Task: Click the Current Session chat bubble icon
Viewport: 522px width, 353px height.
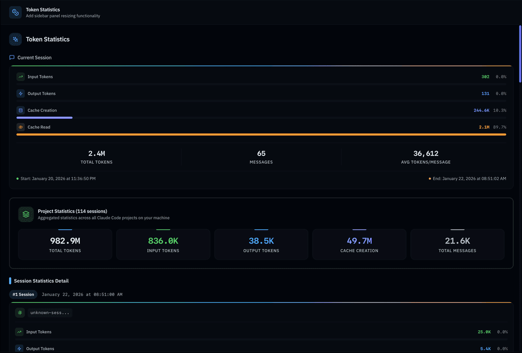Action: [x=12, y=57]
